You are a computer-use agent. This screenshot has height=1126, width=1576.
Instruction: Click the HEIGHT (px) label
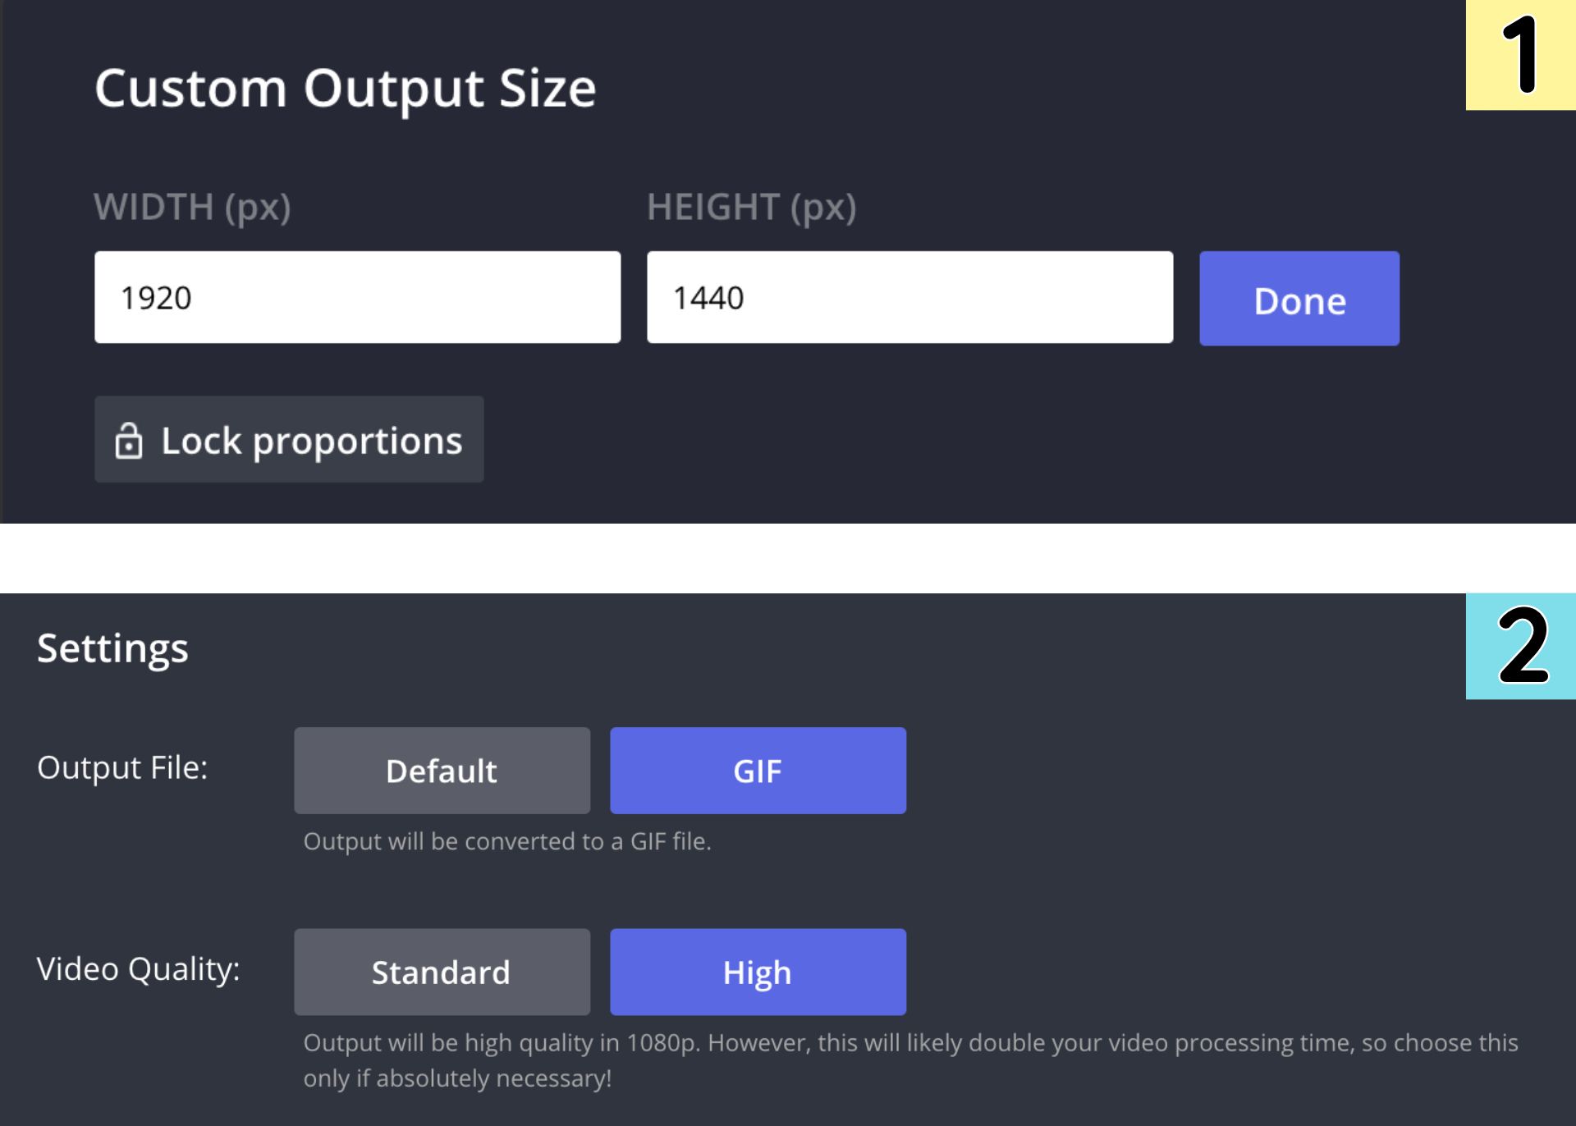751,207
